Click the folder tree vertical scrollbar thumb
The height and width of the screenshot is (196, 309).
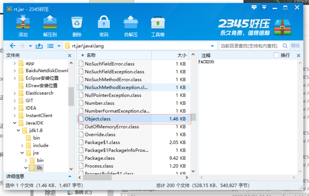(x=71, y=96)
